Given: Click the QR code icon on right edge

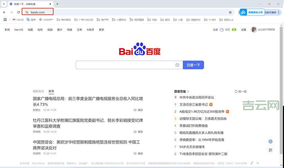Looking at the screenshot, I should tap(271, 150).
